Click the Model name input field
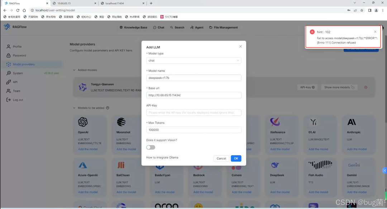387x209 pixels. [x=194, y=78]
